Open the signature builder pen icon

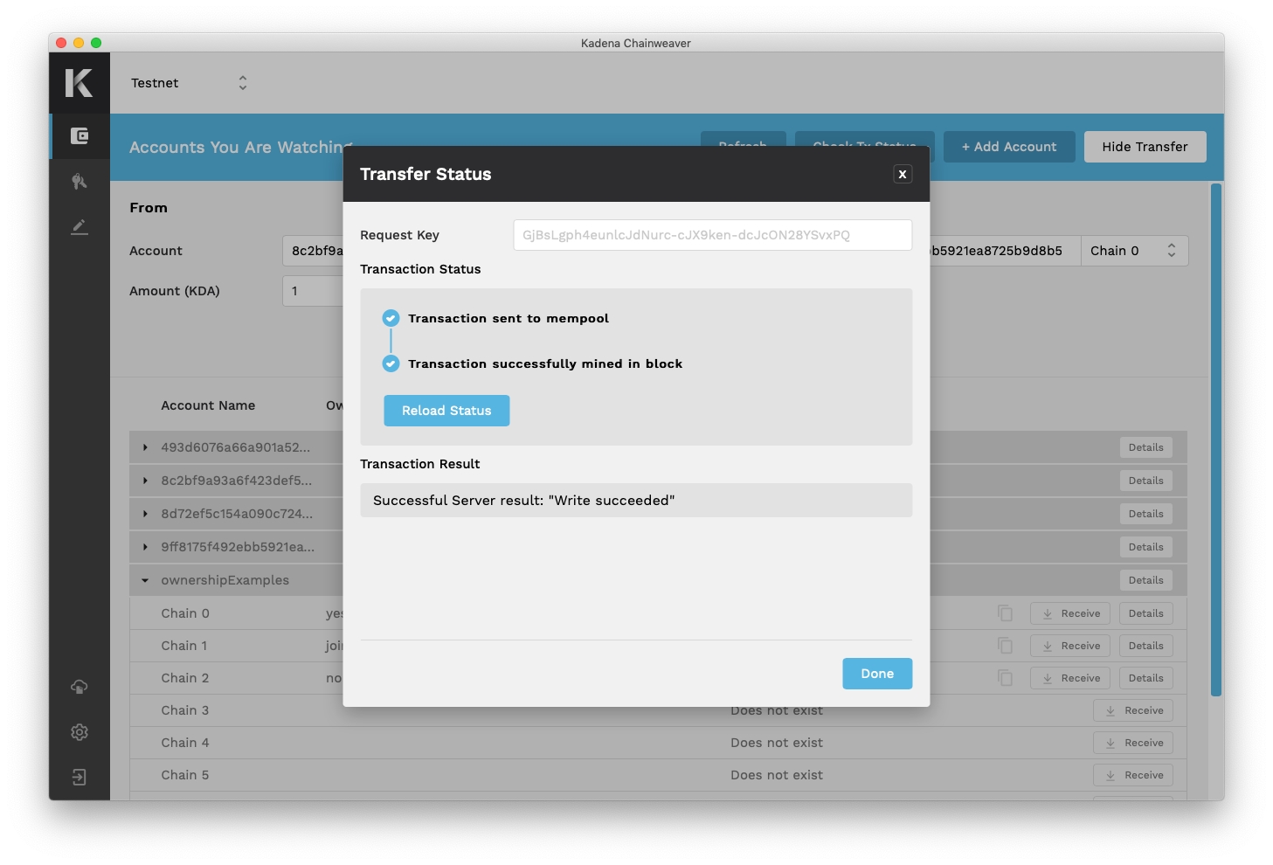80,227
